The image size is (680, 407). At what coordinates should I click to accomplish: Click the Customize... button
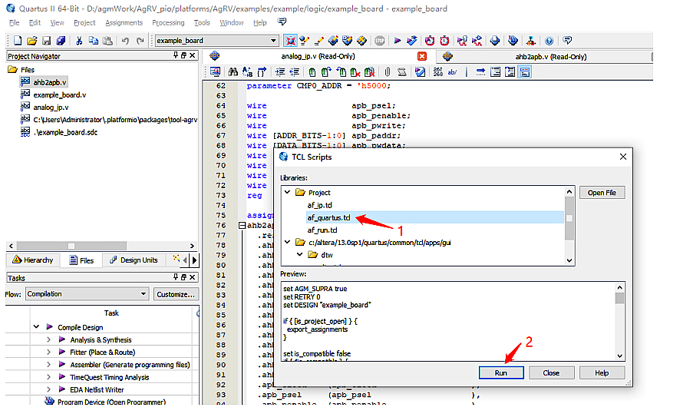(x=176, y=294)
